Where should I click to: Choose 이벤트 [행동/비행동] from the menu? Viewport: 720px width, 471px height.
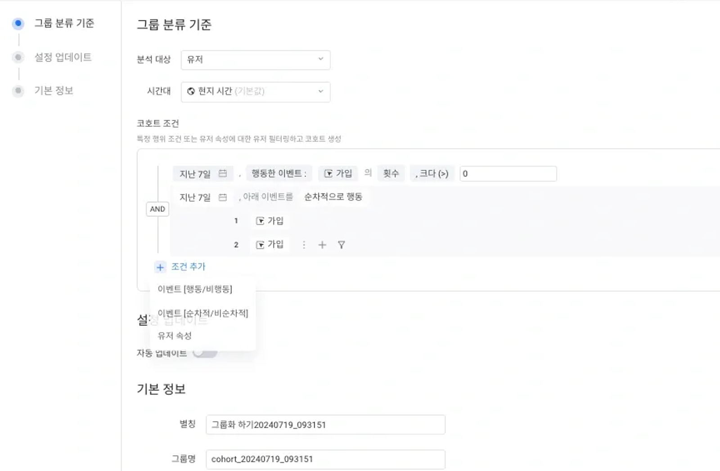(x=195, y=289)
